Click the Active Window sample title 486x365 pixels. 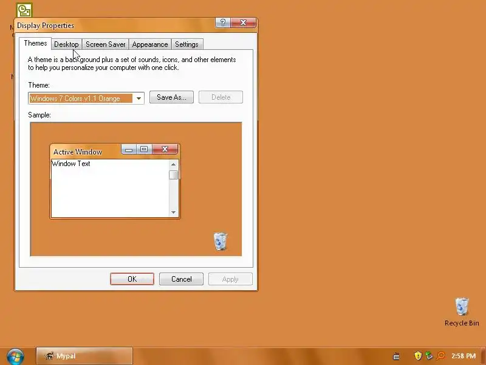point(78,151)
